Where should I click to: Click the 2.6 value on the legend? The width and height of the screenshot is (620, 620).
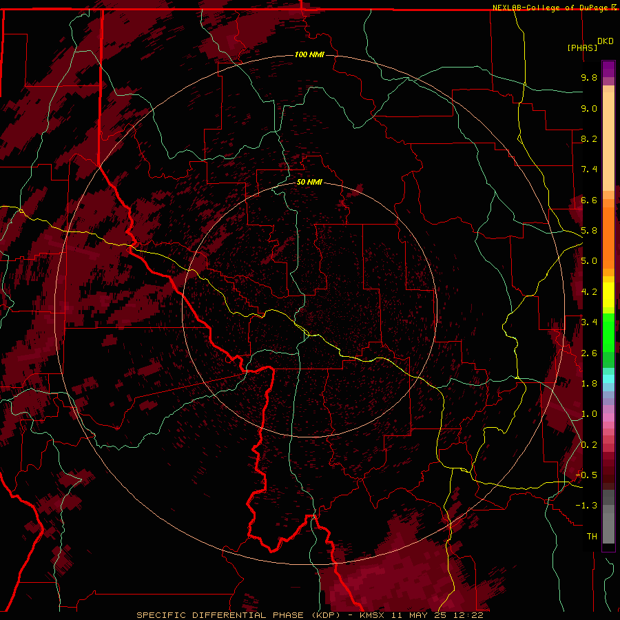coord(589,353)
